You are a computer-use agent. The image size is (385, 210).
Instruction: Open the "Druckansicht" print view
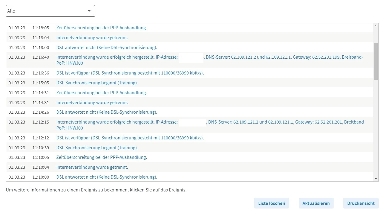[361, 203]
